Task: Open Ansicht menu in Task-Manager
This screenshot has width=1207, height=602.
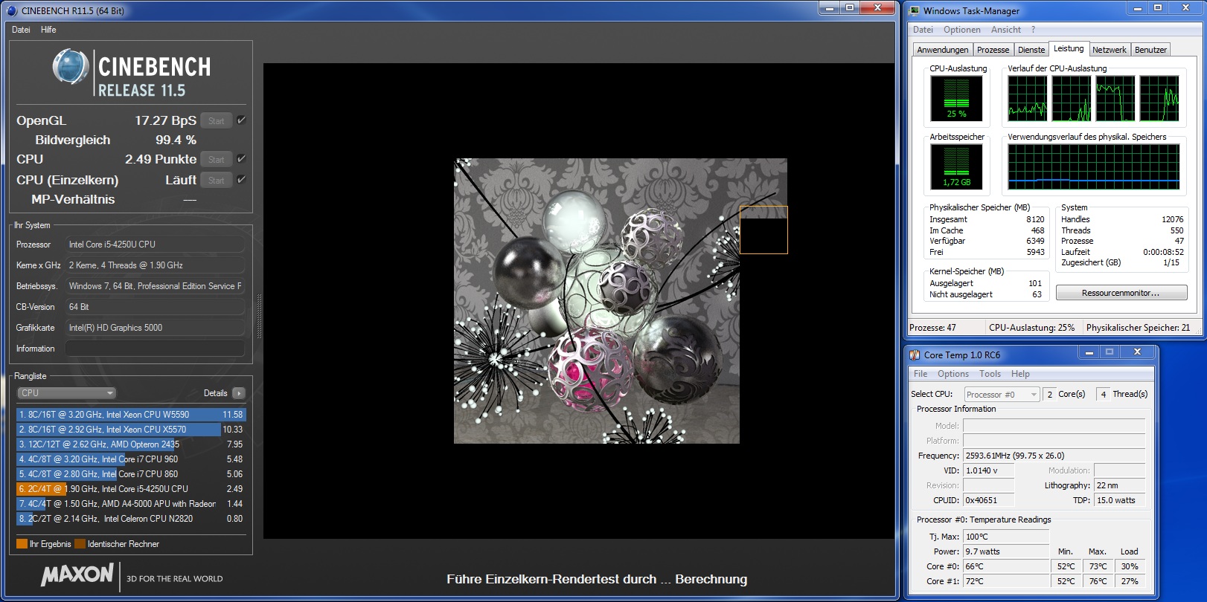Action: coord(1006,30)
